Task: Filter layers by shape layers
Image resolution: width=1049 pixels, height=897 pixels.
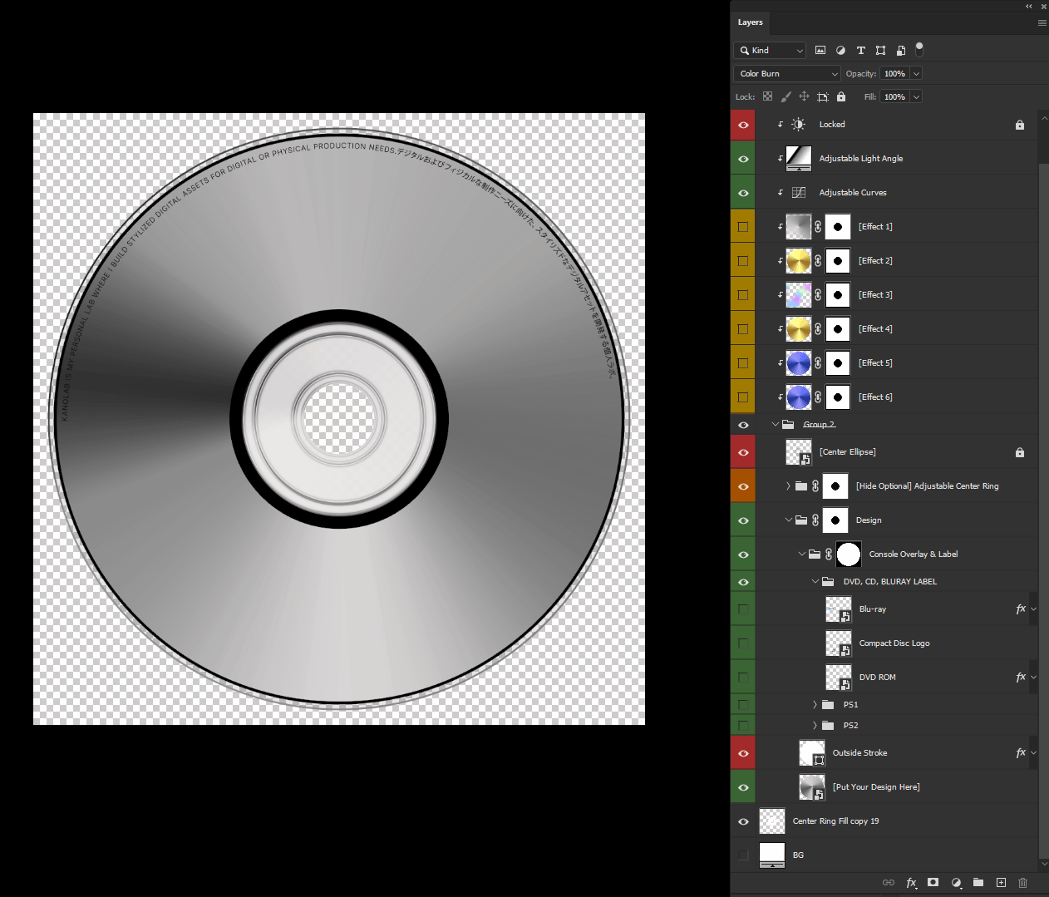Action: [x=880, y=50]
